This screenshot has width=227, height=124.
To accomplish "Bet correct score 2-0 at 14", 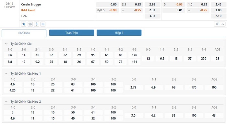I will (x=24, y=55).
